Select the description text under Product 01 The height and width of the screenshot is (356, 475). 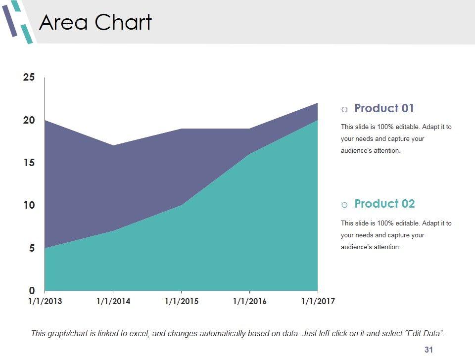396,139
